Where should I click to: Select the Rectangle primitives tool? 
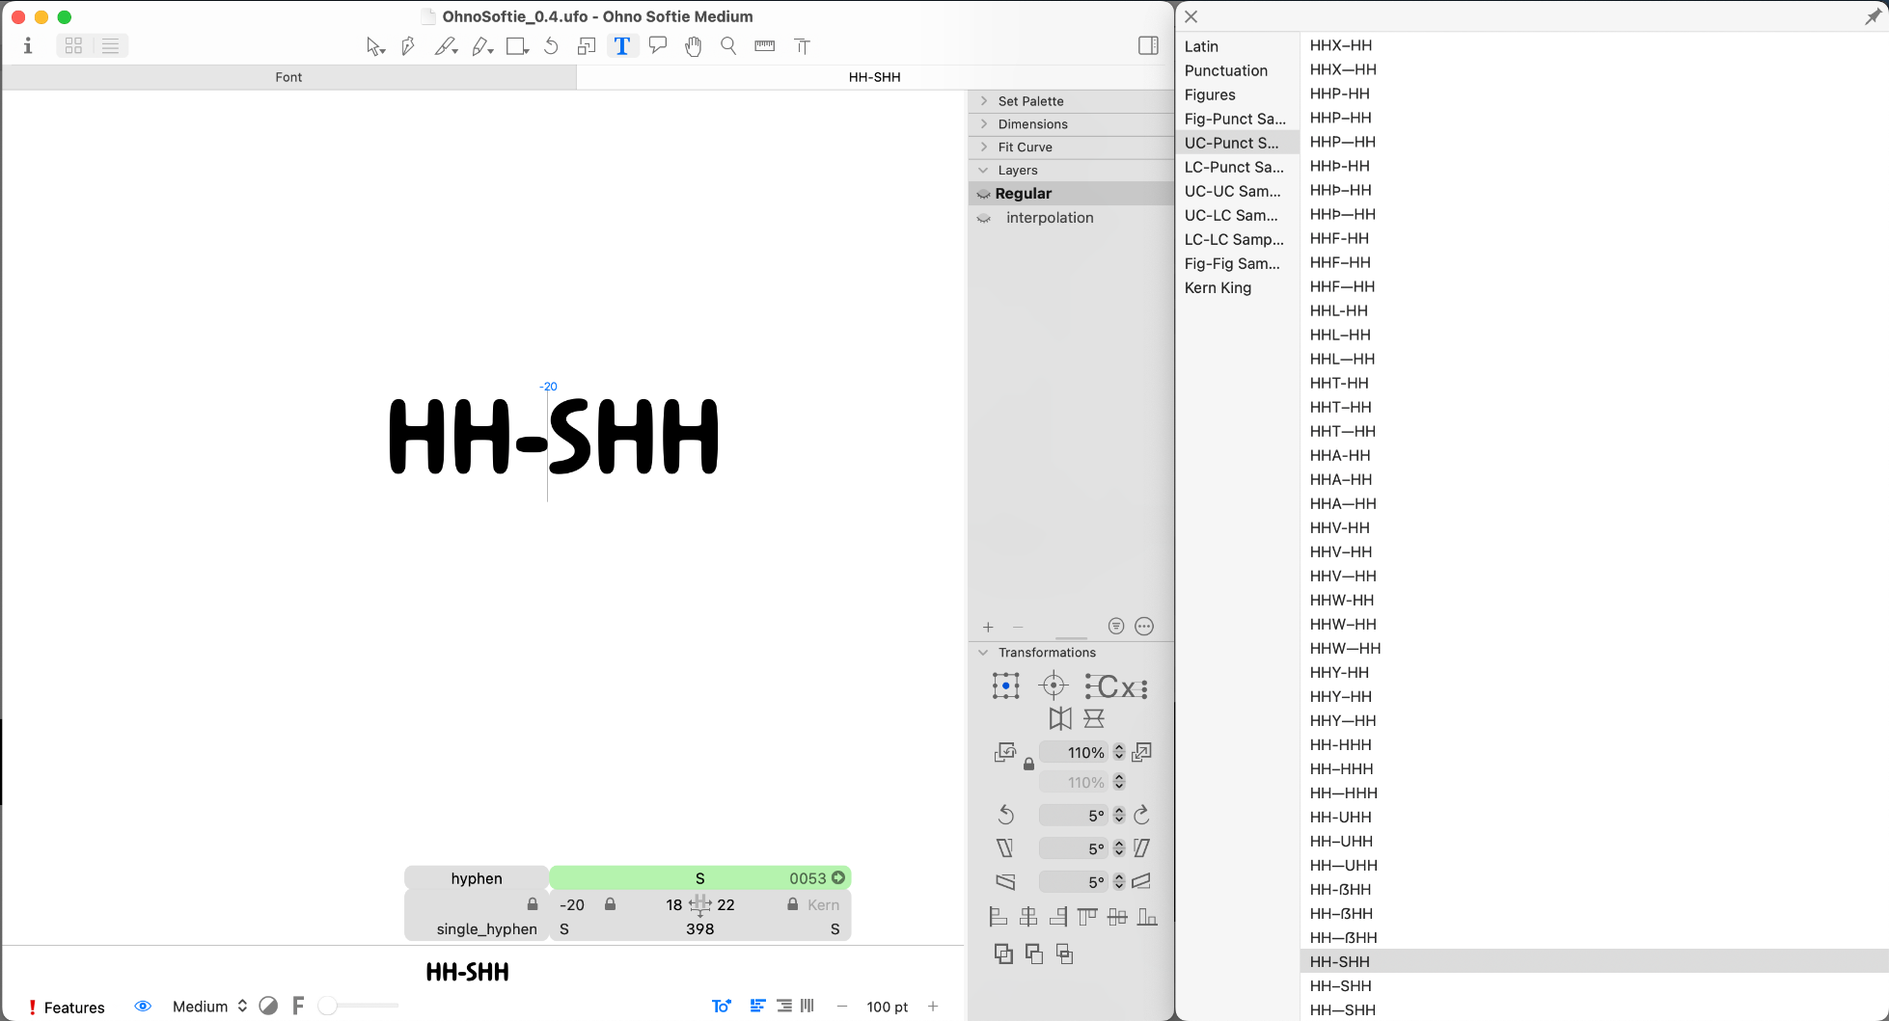click(x=517, y=46)
